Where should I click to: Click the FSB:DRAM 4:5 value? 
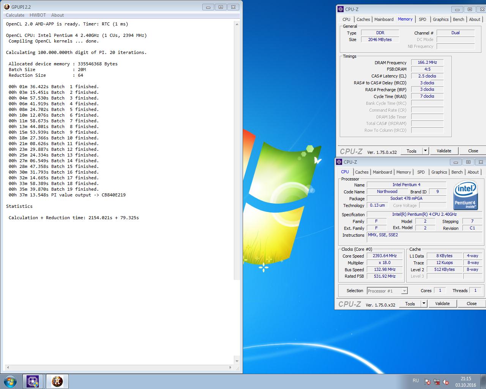click(x=427, y=69)
